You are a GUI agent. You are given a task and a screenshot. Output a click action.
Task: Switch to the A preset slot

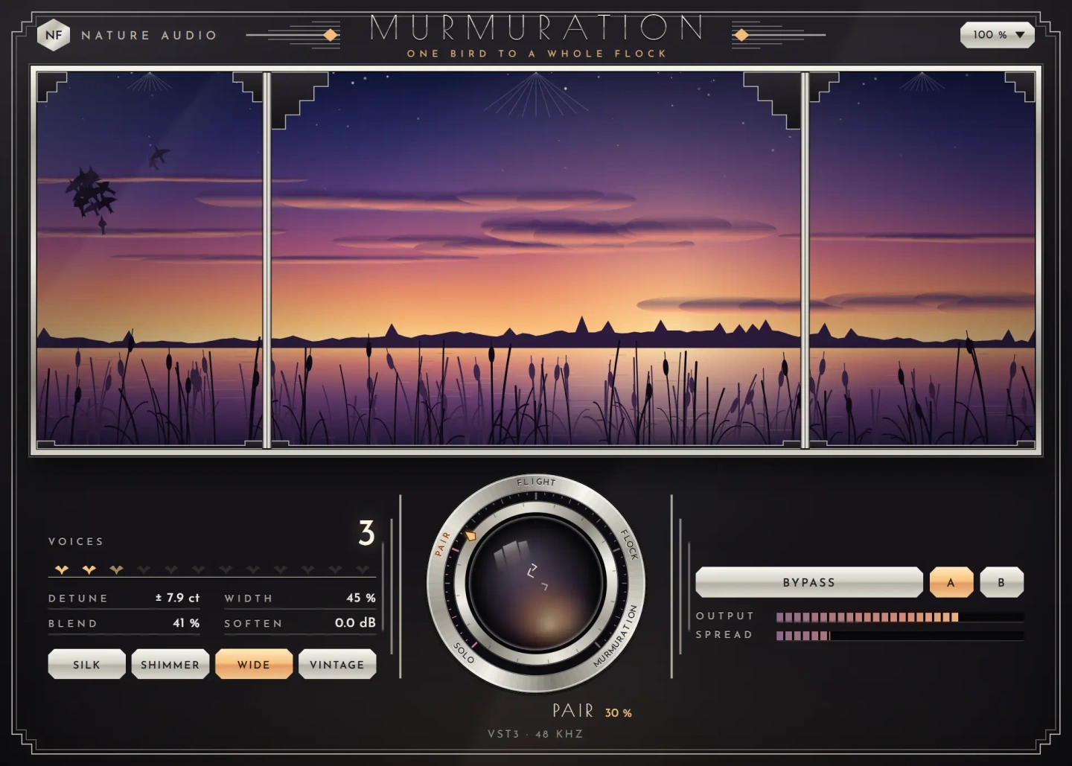(x=951, y=582)
